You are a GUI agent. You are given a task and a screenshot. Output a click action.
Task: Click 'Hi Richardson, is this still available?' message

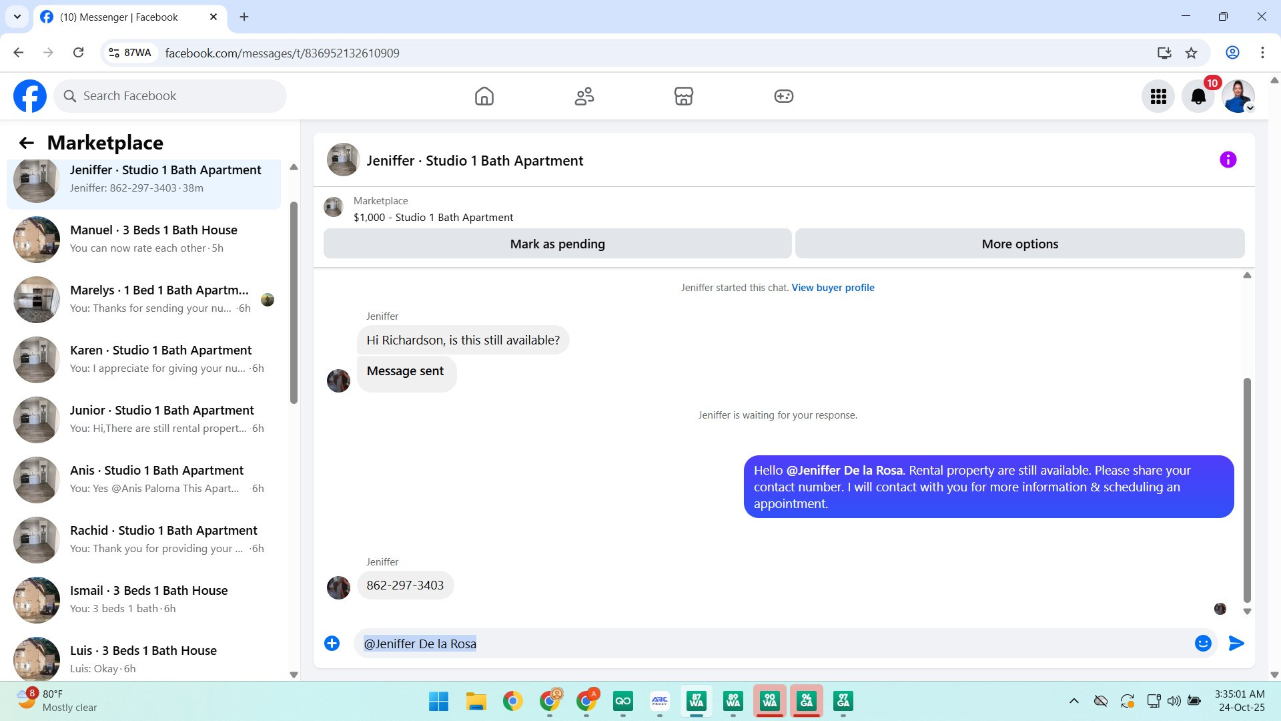[463, 340]
